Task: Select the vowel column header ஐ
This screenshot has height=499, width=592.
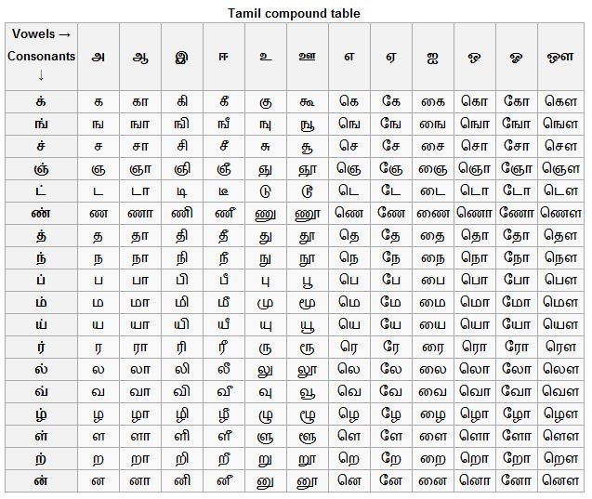Action: click(x=431, y=56)
